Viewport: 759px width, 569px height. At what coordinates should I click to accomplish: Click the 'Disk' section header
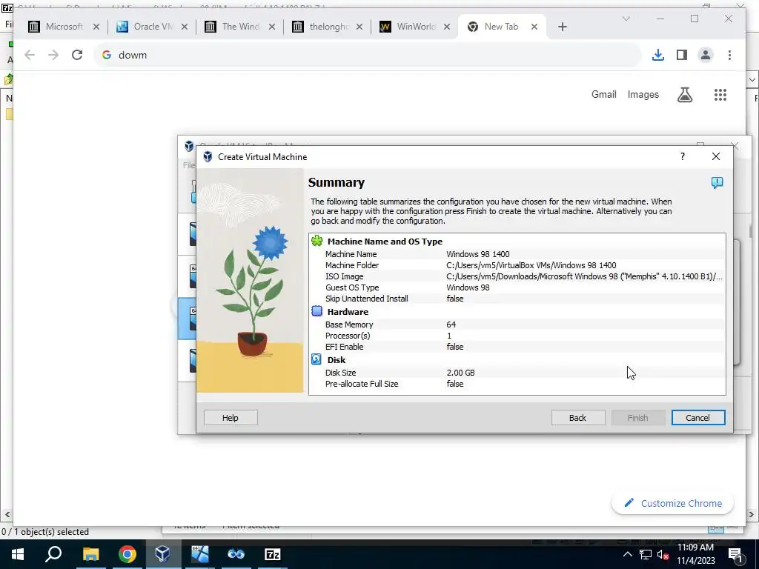pyautogui.click(x=337, y=360)
